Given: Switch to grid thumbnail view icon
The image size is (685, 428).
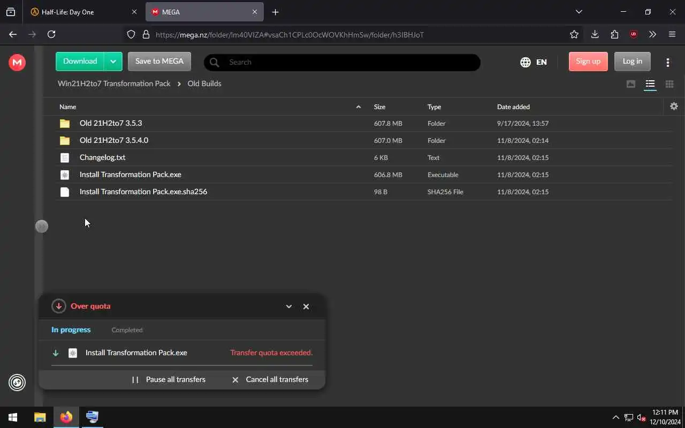Looking at the screenshot, I should click(669, 84).
